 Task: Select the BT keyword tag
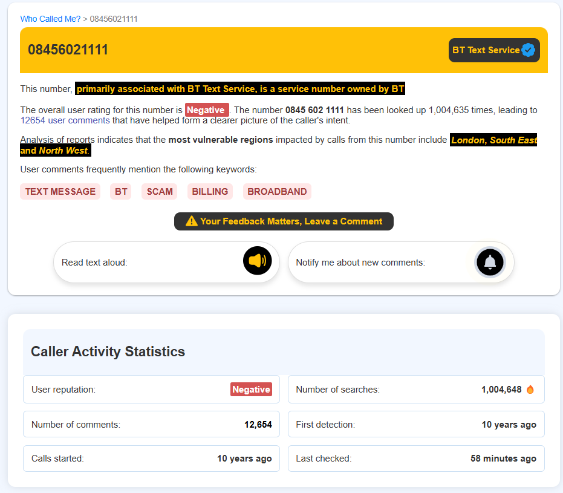pos(121,191)
